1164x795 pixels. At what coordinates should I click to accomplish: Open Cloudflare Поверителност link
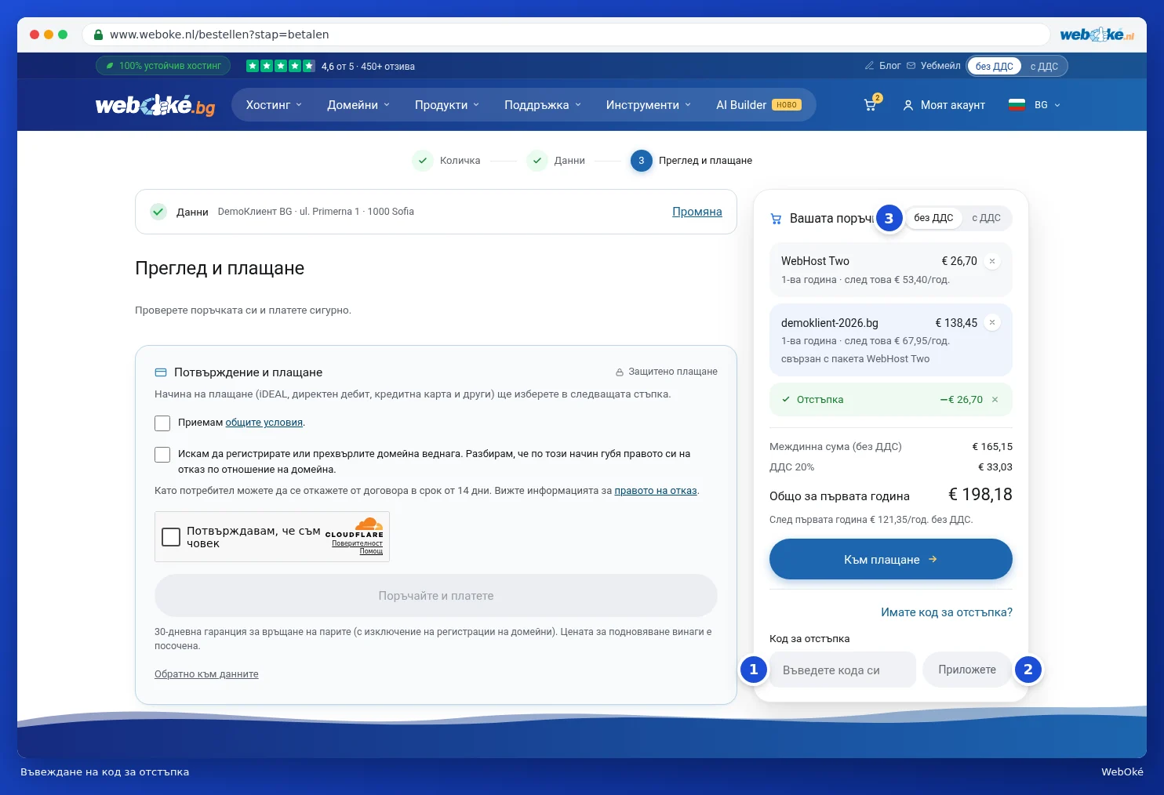point(357,543)
